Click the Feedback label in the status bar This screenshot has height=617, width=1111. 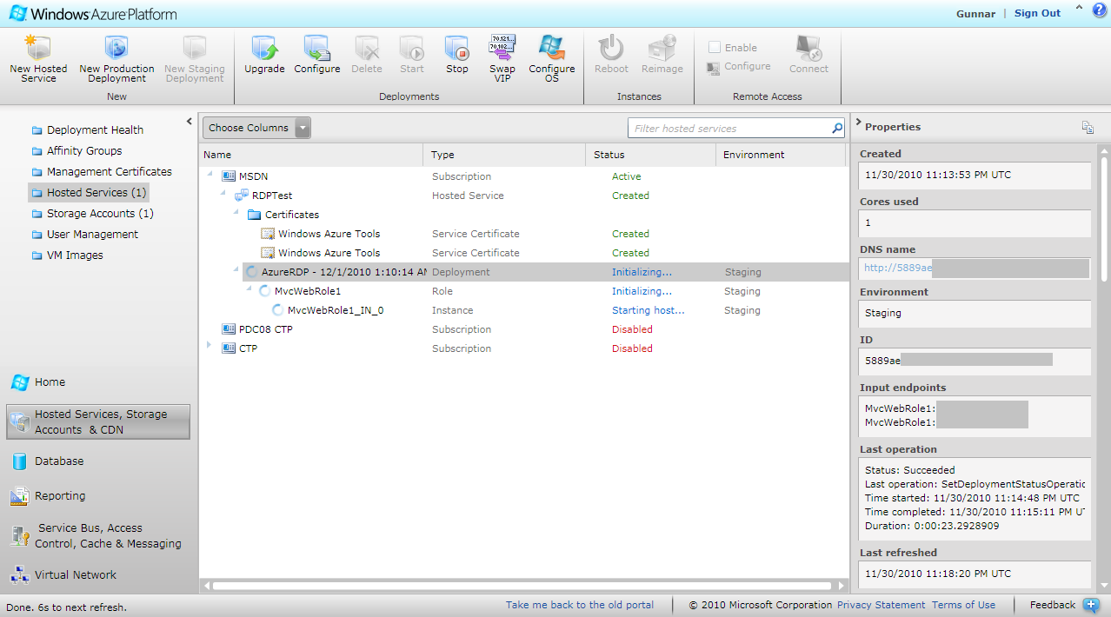(1053, 605)
